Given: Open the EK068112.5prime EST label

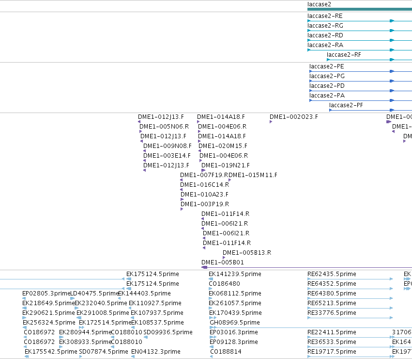Looking at the screenshot, I should [x=235, y=294].
